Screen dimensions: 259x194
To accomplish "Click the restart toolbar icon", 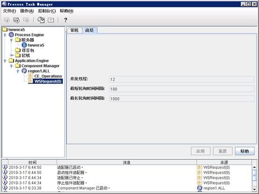I will pyautogui.click(x=26, y=20).
